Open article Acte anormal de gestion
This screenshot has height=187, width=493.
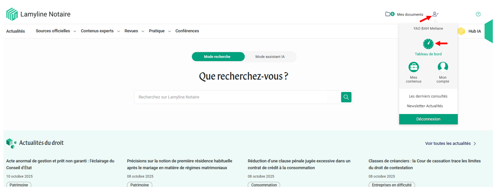tap(60, 164)
